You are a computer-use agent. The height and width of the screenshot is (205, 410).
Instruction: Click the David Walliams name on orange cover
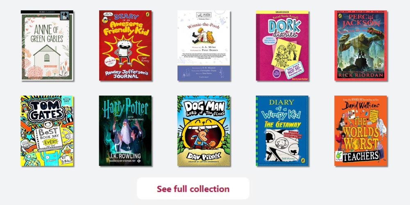pos(360,106)
